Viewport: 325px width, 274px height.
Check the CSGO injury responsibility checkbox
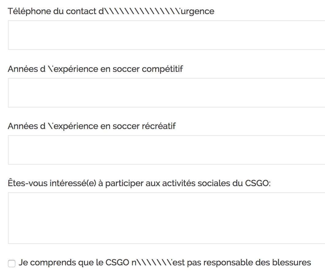point(12,264)
